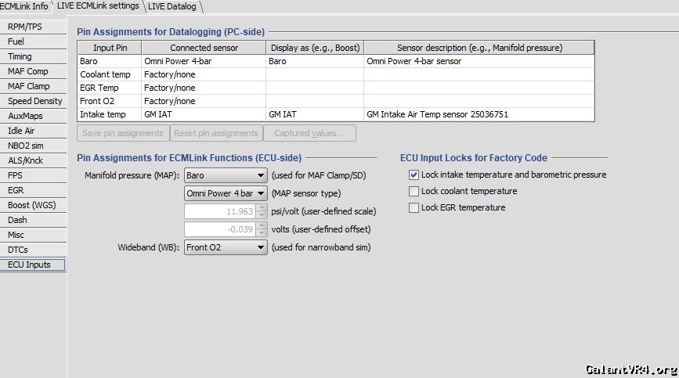Open Speed Density sidebar item
The image size is (679, 378).
click(x=34, y=101)
